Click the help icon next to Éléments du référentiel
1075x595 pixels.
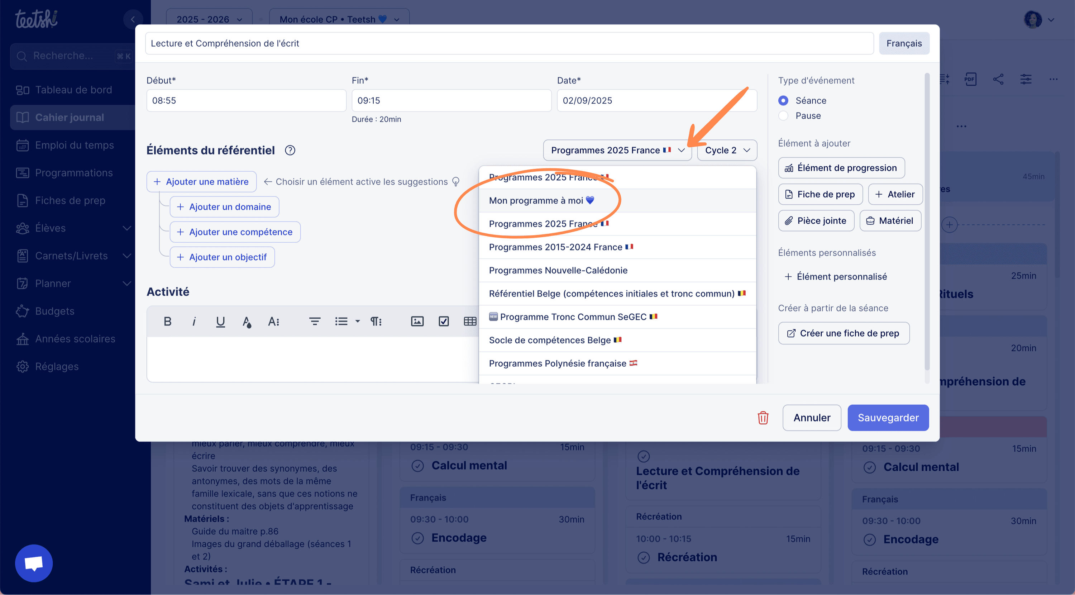(x=290, y=150)
